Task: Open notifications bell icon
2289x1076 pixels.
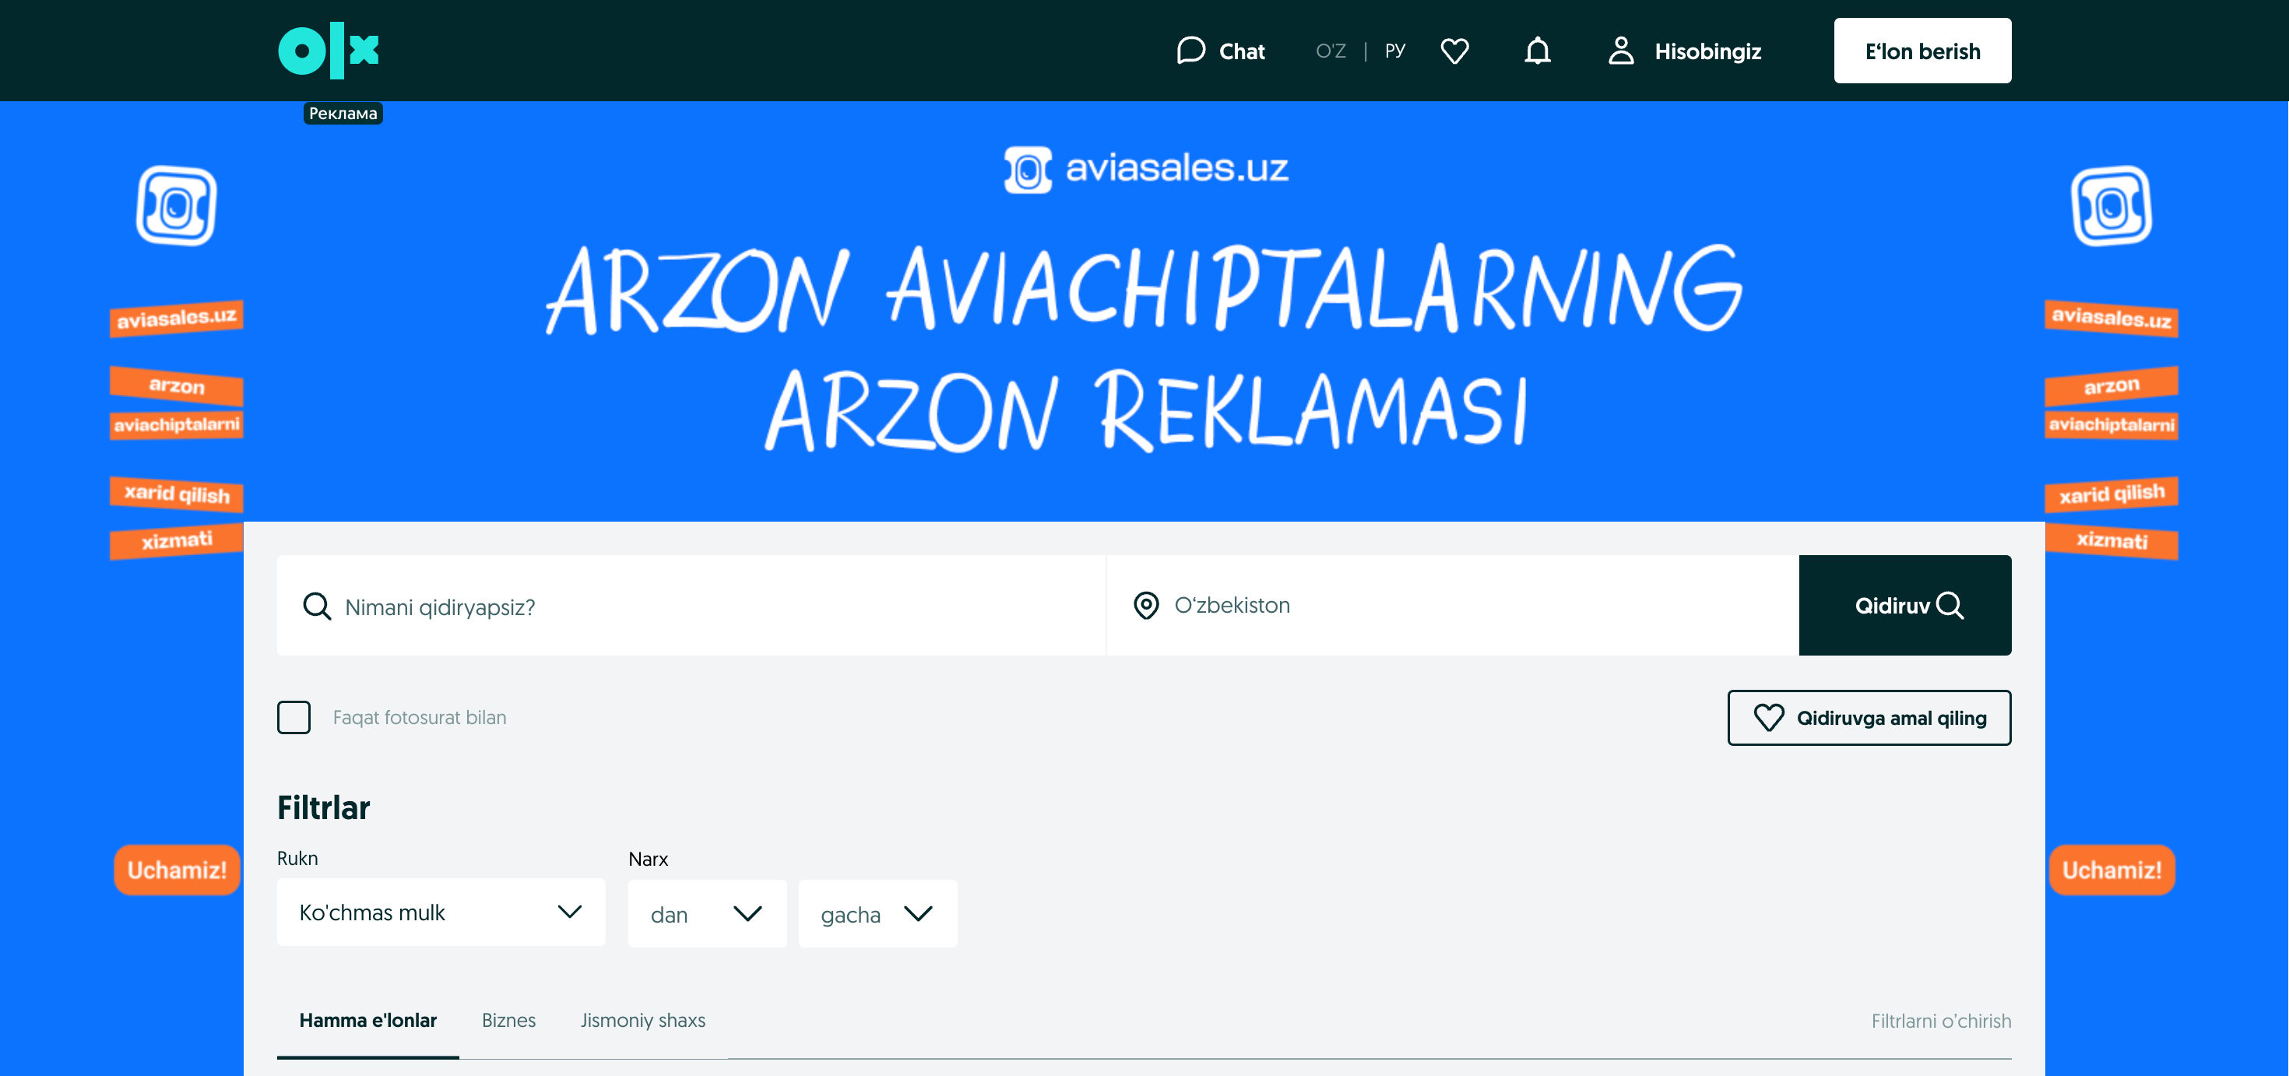Action: point(1537,51)
